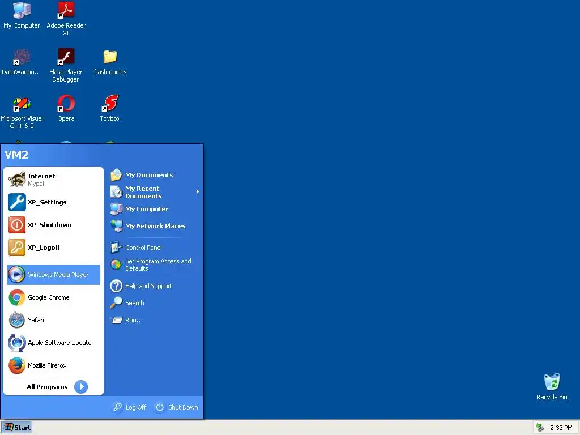Image resolution: width=580 pixels, height=435 pixels.
Task: Click the Windows Media Player label
Action: tap(58, 275)
